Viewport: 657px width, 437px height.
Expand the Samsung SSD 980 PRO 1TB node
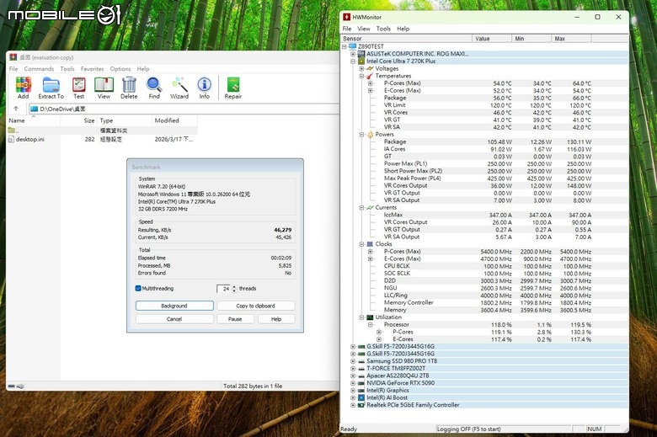click(353, 361)
